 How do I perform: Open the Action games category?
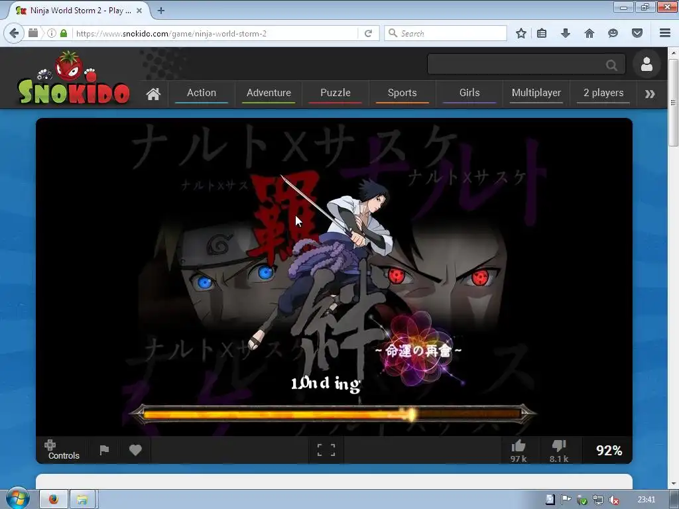click(202, 93)
